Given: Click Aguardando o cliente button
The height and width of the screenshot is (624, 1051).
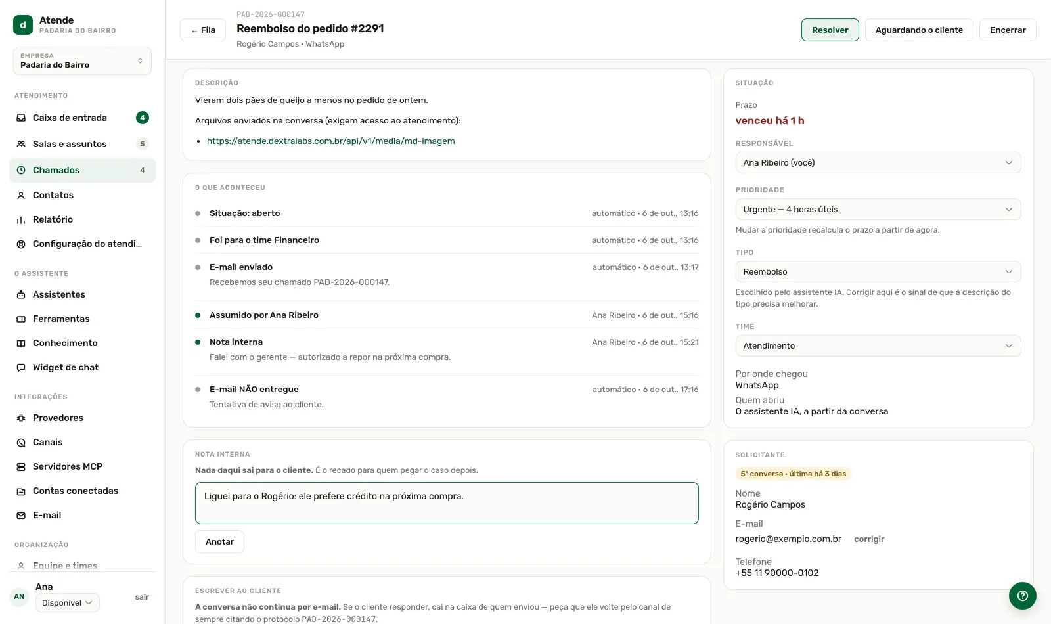Looking at the screenshot, I should [x=919, y=30].
